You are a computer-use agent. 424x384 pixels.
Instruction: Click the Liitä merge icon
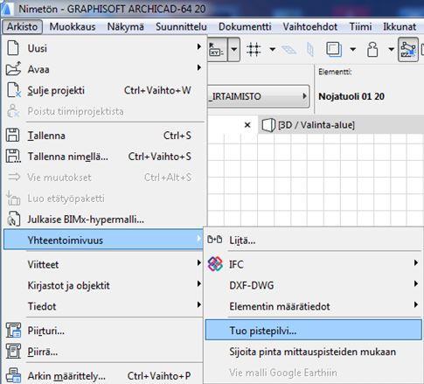point(215,240)
